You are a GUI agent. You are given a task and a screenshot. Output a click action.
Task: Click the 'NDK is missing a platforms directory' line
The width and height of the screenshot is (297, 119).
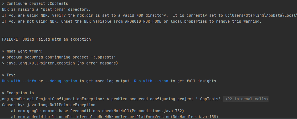point(46,9)
